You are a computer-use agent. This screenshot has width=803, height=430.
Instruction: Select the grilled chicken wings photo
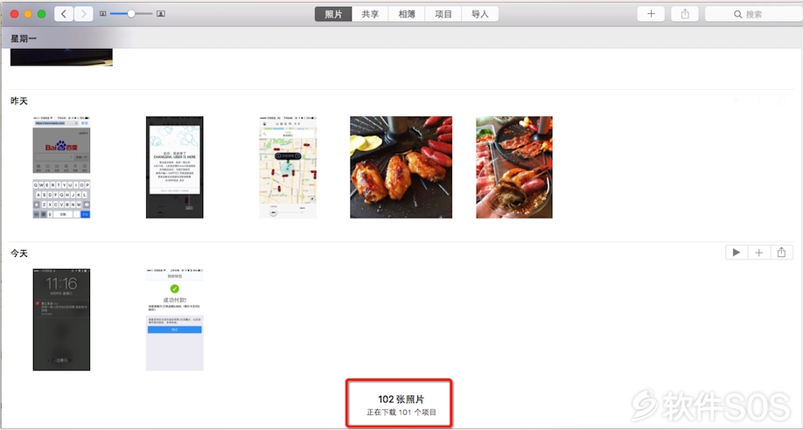(x=401, y=168)
